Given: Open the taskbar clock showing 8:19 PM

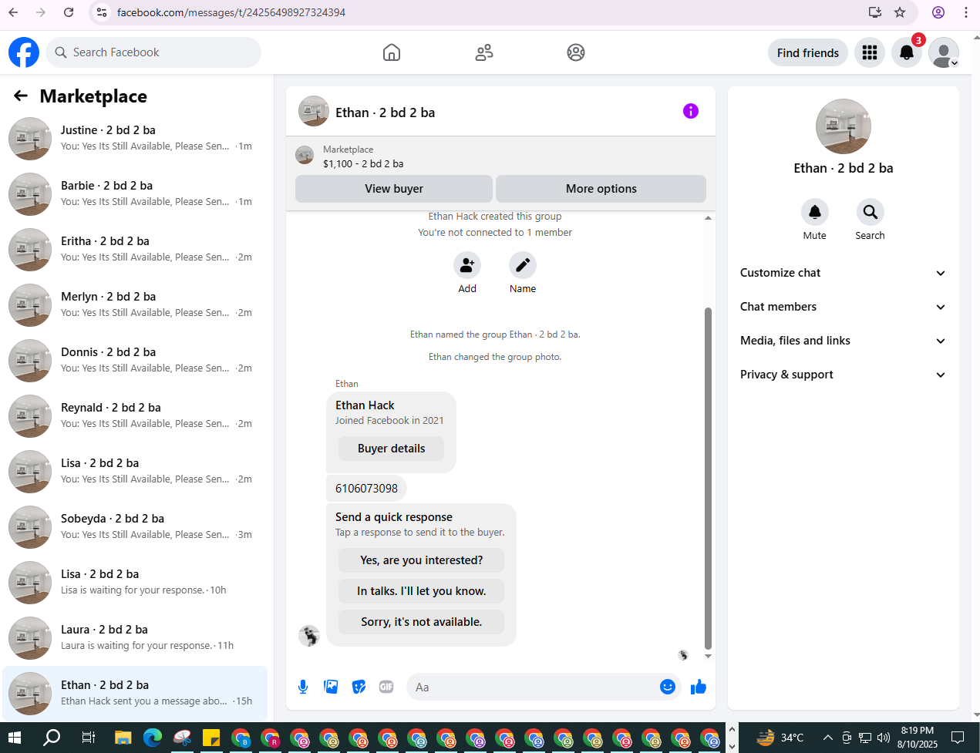Looking at the screenshot, I should coord(918,738).
